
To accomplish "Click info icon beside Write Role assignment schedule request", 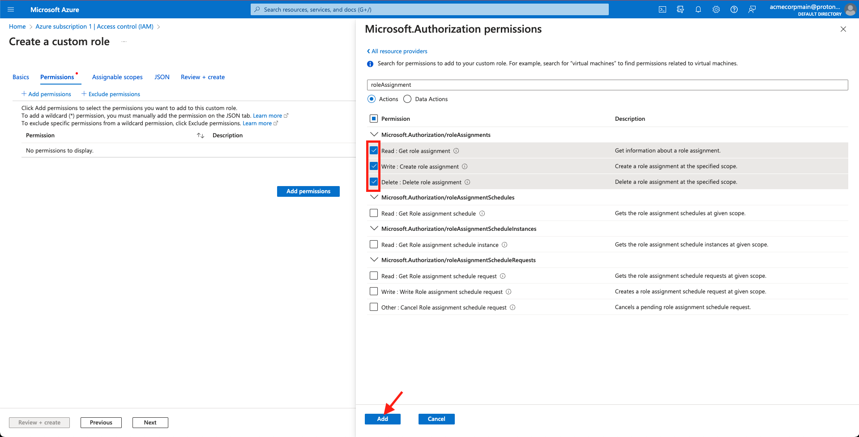I will coord(509,292).
